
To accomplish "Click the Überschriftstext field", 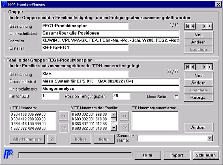I will (x=111, y=81).
